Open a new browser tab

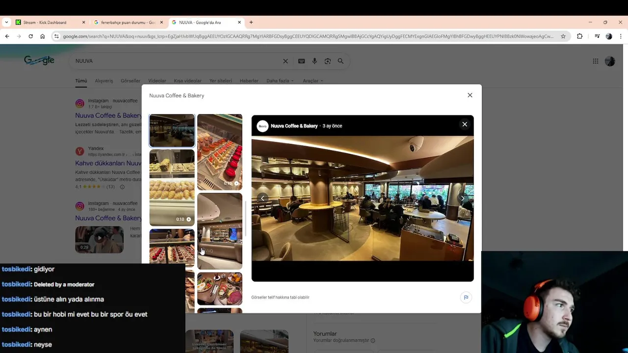[x=251, y=22]
